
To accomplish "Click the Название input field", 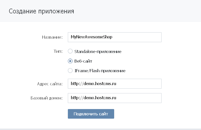I will (114, 37).
